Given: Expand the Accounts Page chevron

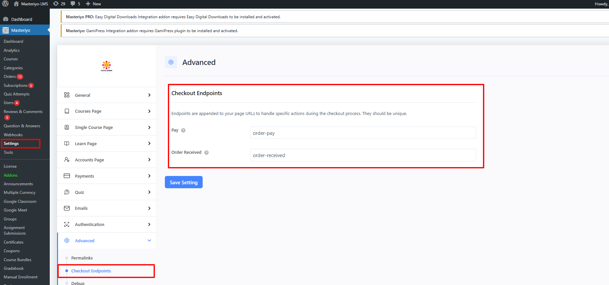Looking at the screenshot, I should [149, 160].
